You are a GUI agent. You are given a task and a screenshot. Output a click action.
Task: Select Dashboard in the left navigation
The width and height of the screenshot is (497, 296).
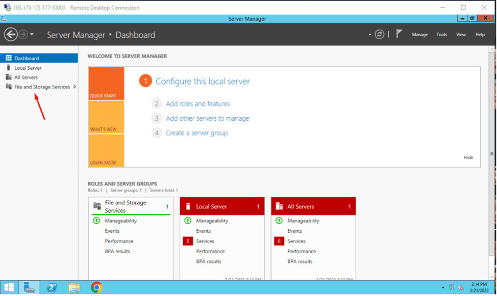(39, 58)
